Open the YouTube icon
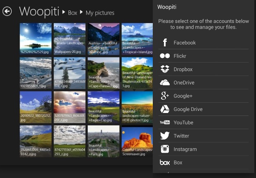256x178 pixels. pos(165,123)
